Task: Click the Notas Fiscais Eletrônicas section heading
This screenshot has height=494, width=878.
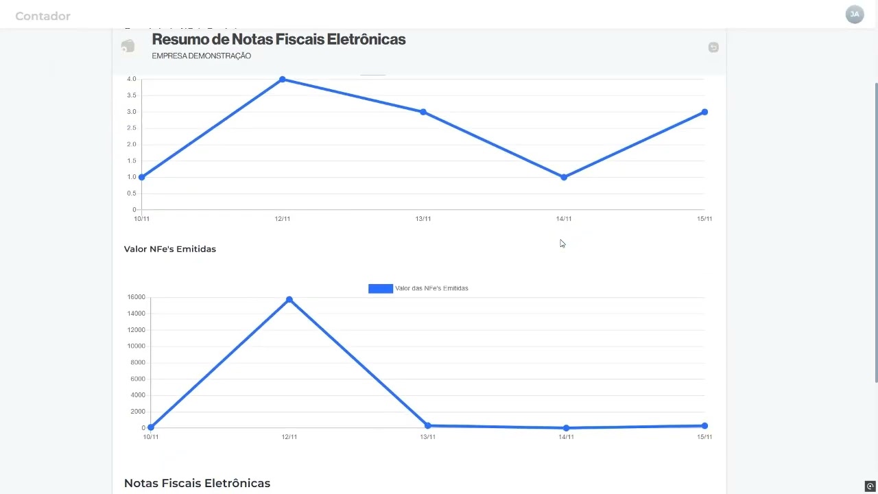Action: (x=197, y=483)
